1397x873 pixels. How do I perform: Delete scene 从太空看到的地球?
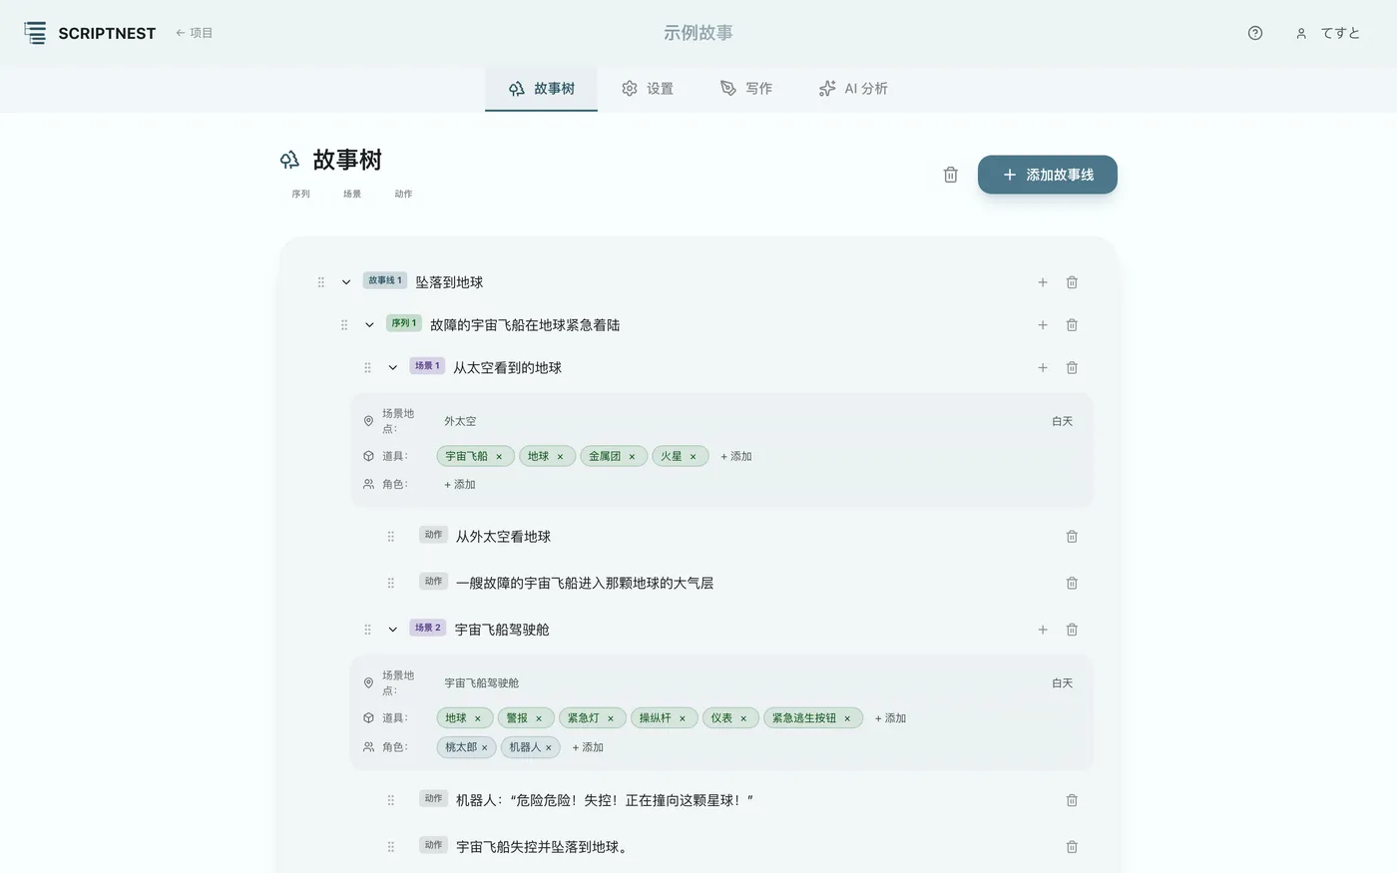coord(1072,368)
